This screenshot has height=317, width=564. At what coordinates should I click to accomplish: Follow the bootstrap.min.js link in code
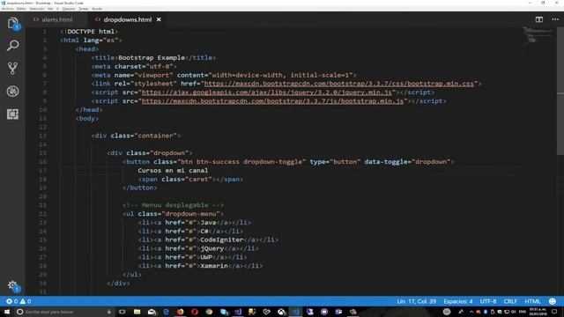[272, 101]
